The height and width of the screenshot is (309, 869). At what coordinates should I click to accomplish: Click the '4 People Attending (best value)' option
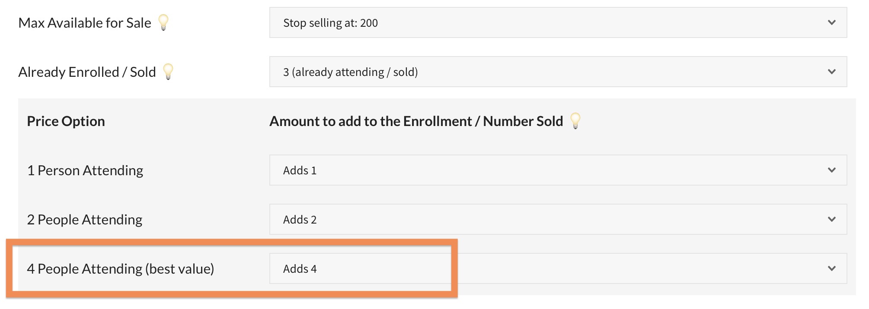(x=121, y=269)
